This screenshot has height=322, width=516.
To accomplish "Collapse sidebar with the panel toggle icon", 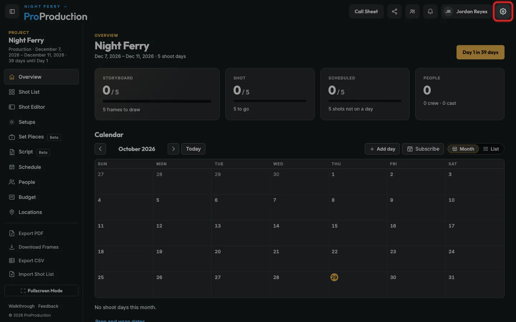I will click(x=12, y=11).
